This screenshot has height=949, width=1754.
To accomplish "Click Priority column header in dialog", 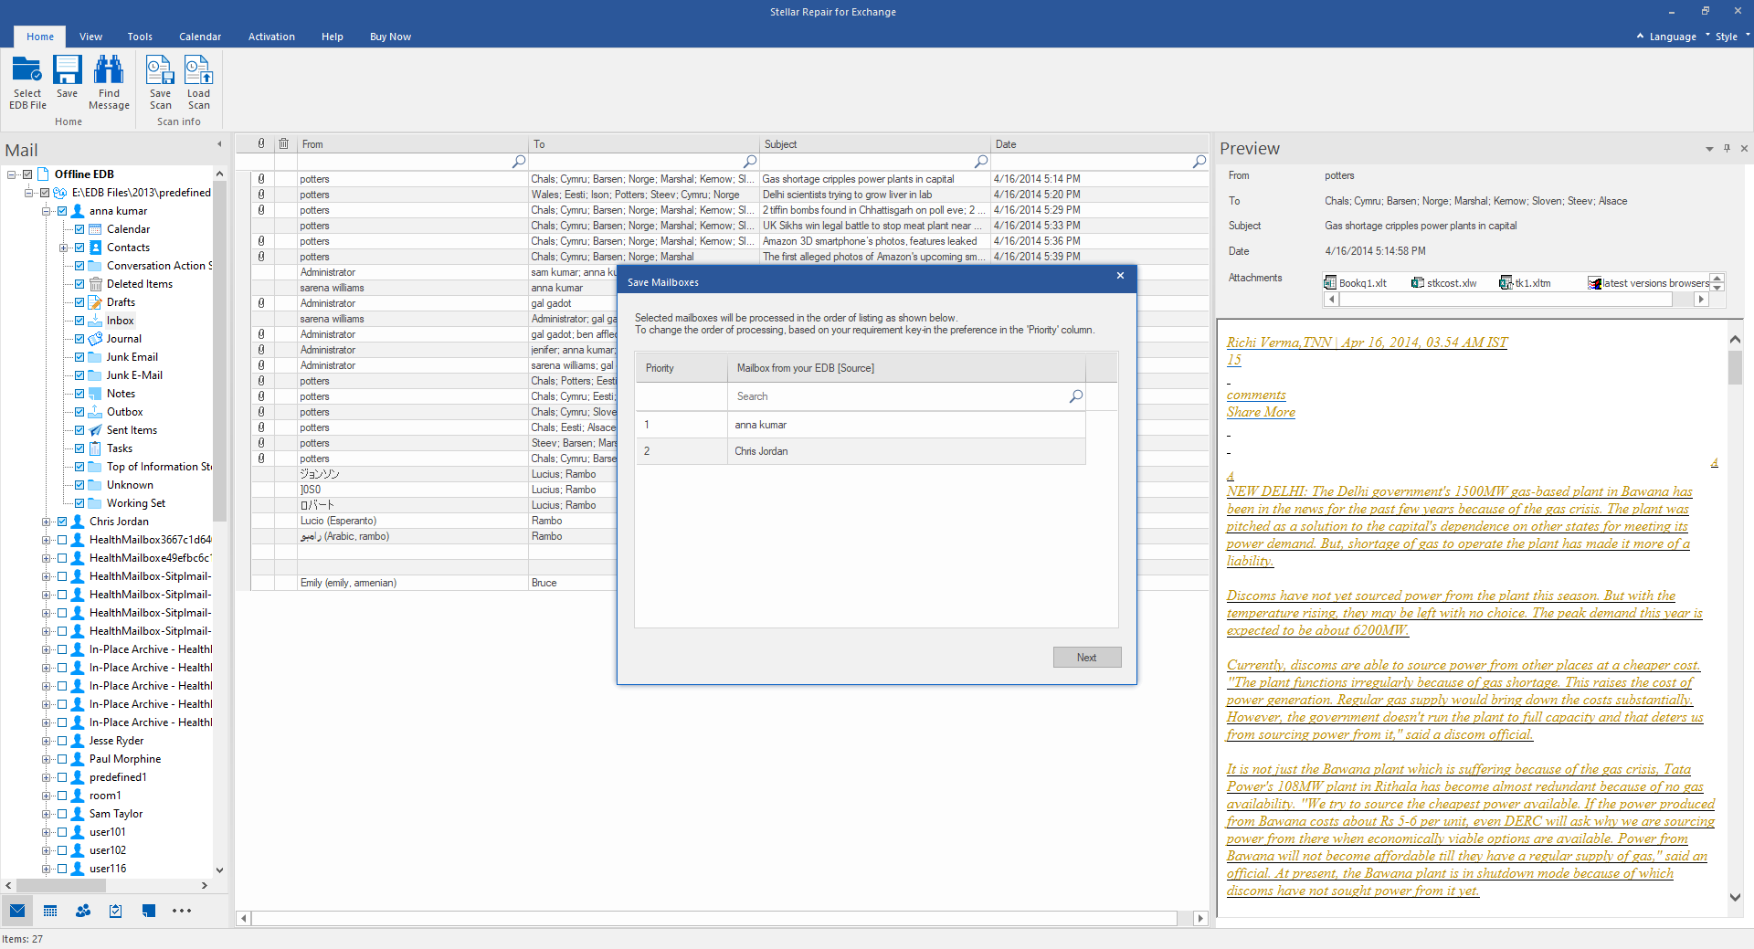I will (682, 368).
